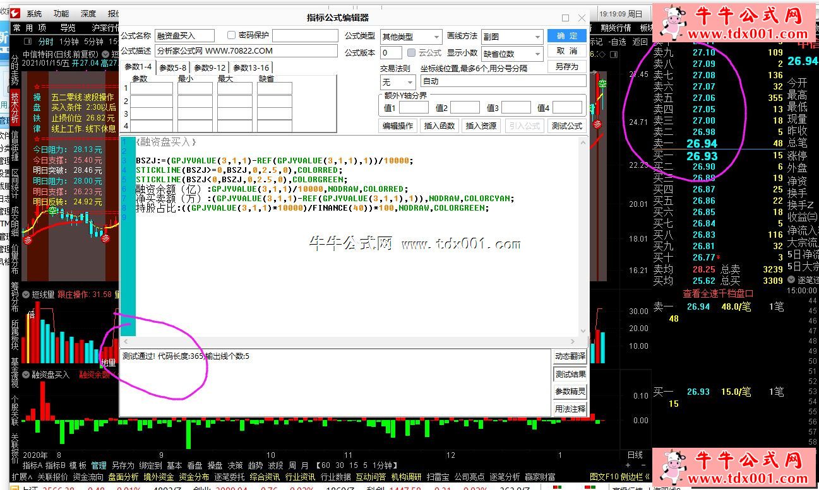This screenshot has height=490, width=819.
Task: Click the 值1 input field
Action: click(413, 108)
